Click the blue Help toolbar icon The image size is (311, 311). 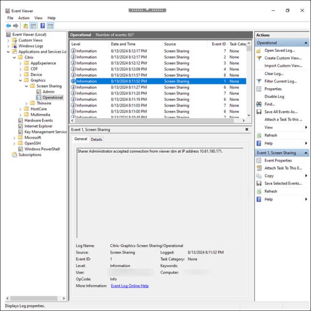tap(43, 26)
